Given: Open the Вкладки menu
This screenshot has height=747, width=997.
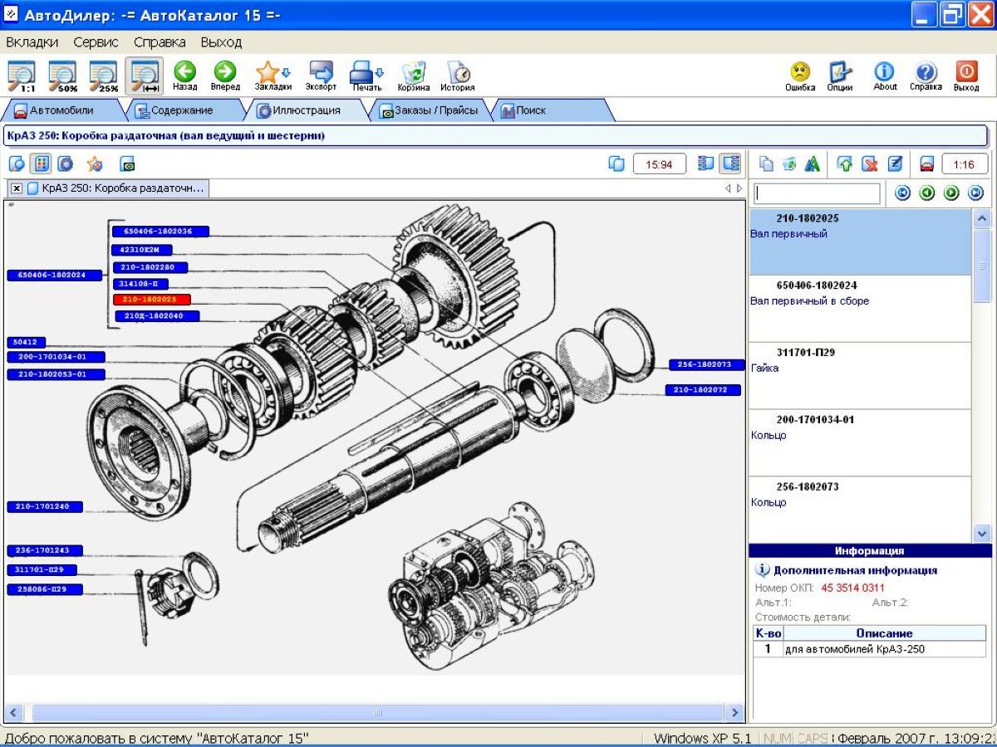Looking at the screenshot, I should [x=32, y=41].
